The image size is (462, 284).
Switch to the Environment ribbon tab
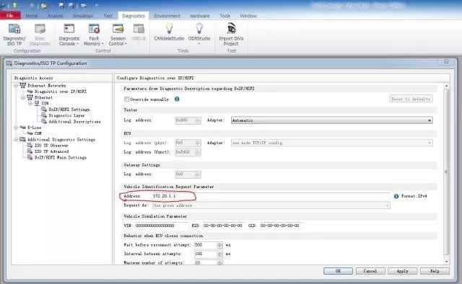(167, 16)
